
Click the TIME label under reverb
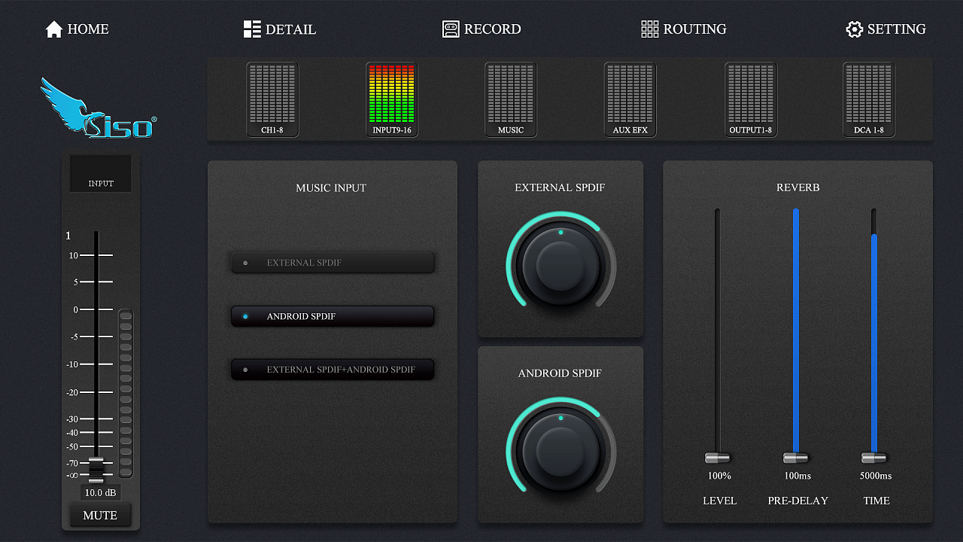[x=877, y=501]
